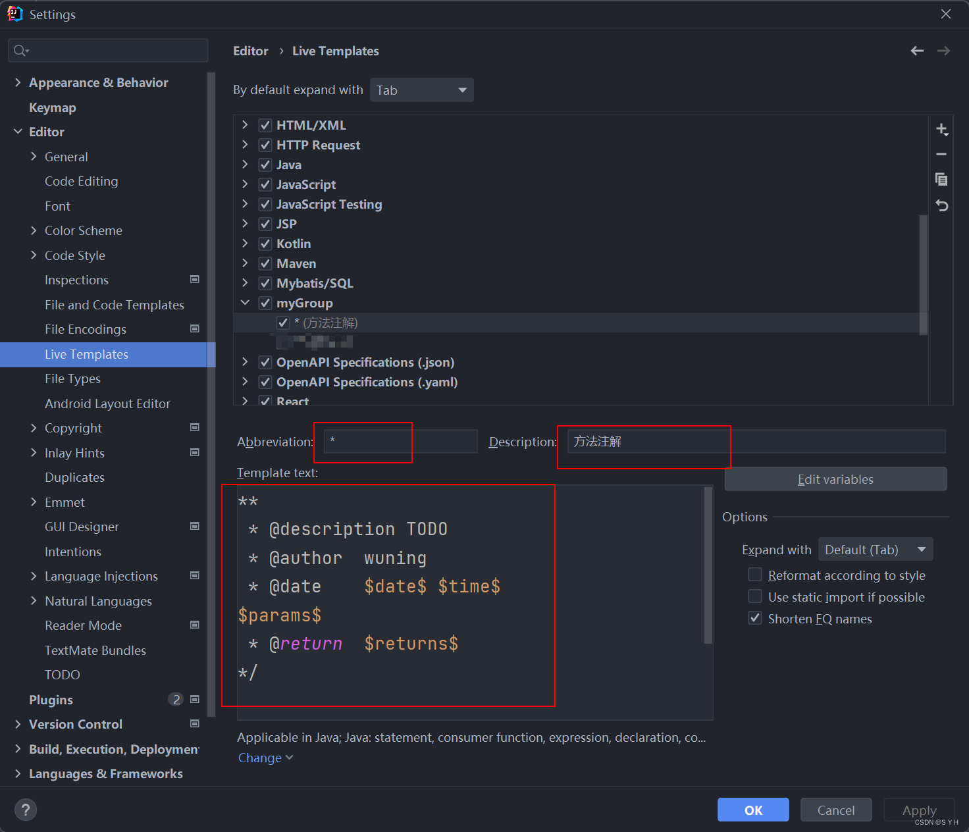Click the Copyright project-level icon
Image resolution: width=969 pixels, height=832 pixels.
tap(195, 428)
